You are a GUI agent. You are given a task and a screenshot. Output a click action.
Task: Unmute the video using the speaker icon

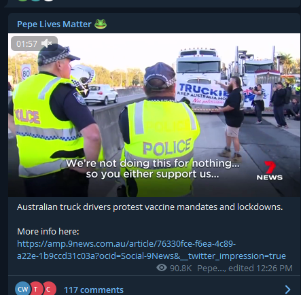click(47, 44)
